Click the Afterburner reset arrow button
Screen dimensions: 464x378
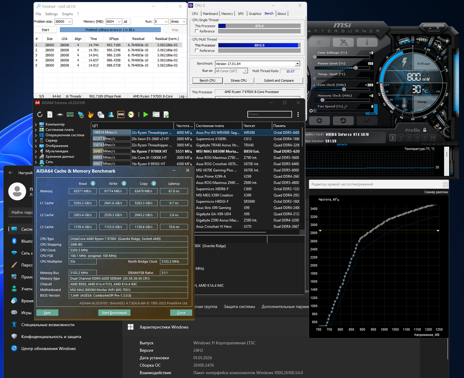343,120
